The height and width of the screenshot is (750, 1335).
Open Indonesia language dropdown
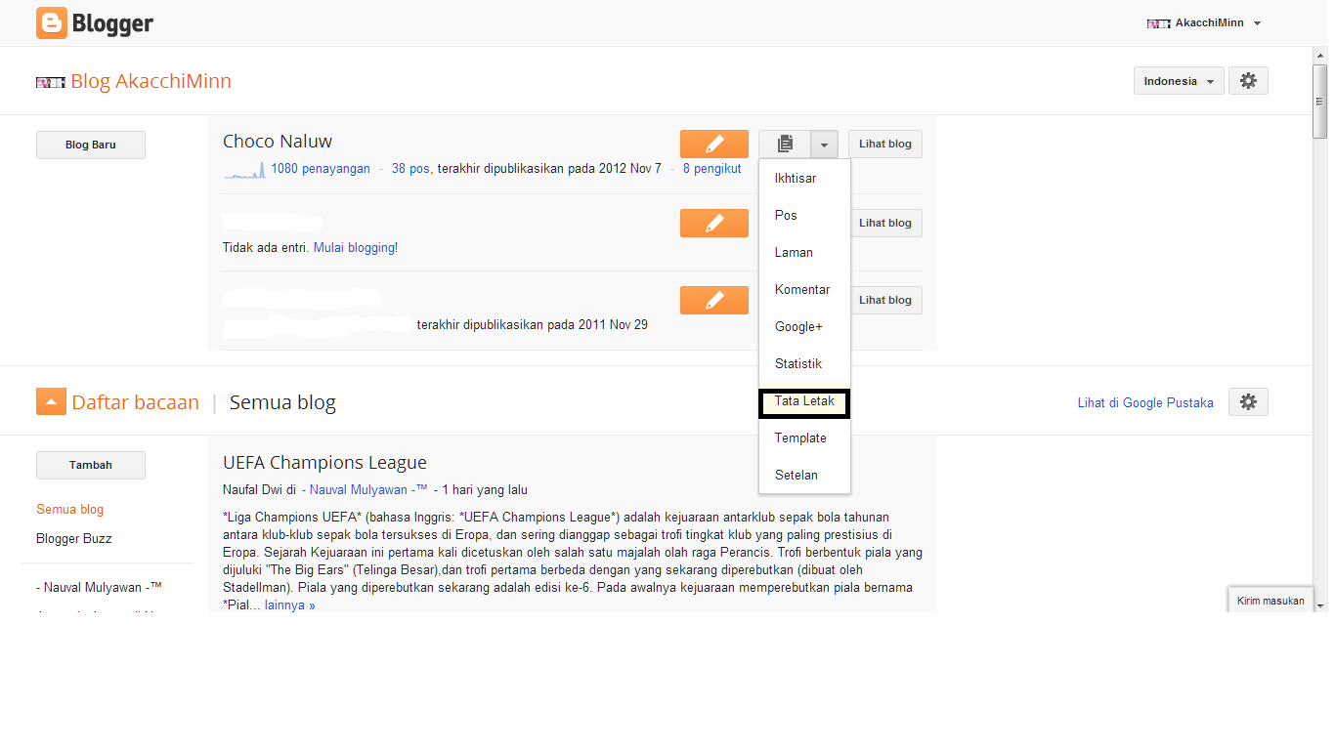click(x=1179, y=81)
